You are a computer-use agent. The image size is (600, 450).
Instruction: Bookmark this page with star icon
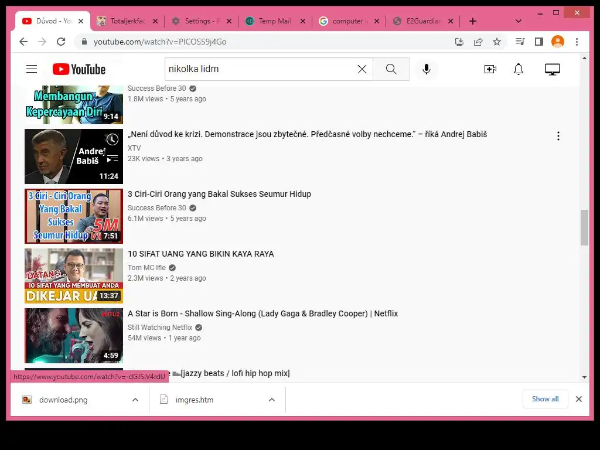497,42
